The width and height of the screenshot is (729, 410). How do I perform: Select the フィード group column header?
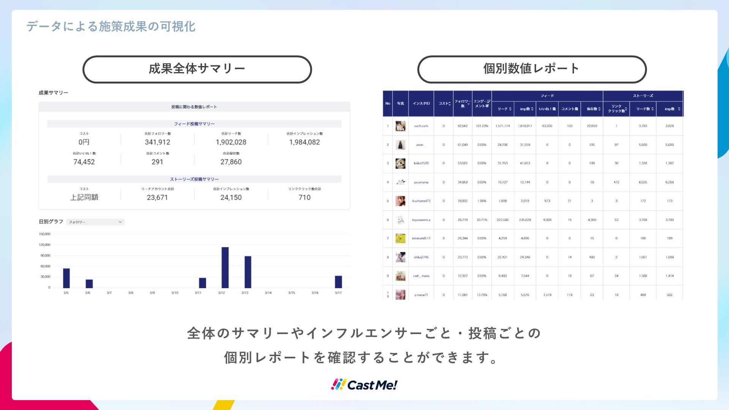[547, 96]
